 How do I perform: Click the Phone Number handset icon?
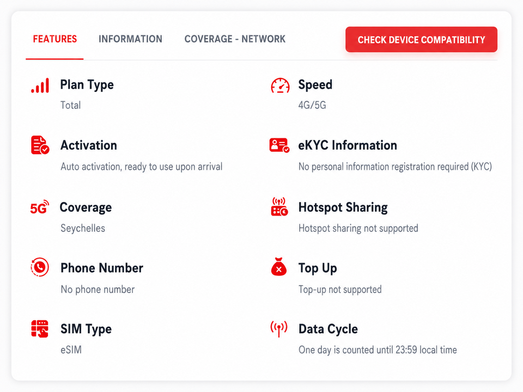40,267
